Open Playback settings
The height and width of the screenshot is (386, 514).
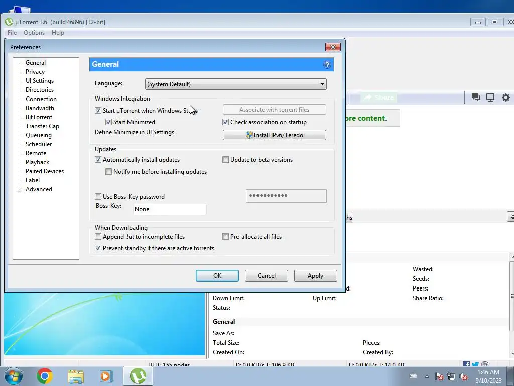tap(37, 162)
